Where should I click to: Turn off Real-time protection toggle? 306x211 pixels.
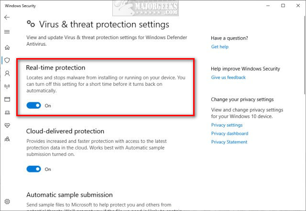click(34, 105)
